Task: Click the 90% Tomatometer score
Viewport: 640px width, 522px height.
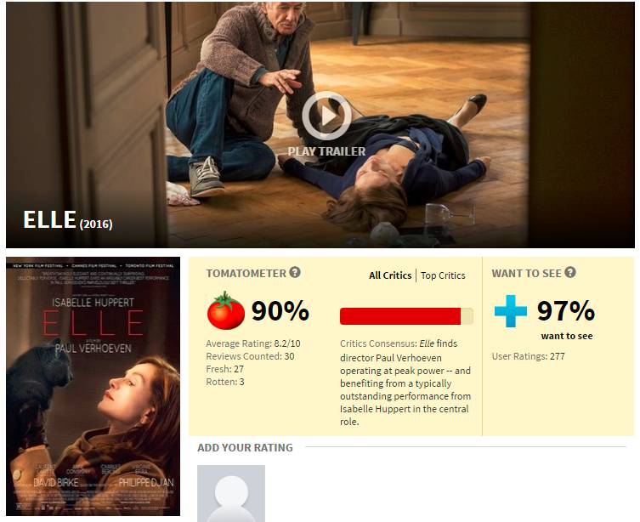Action: coord(280,311)
